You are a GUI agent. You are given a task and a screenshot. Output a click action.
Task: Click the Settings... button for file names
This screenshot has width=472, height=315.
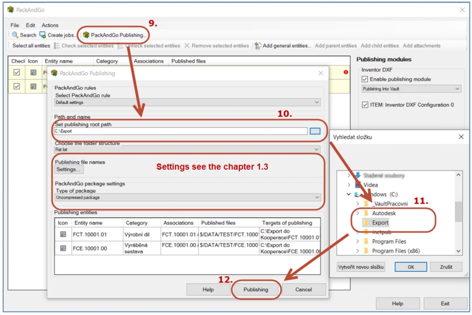point(69,170)
